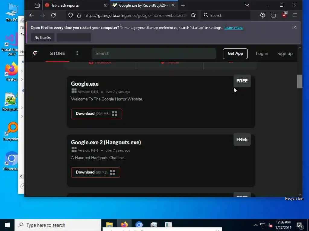Select Notepad++ desktop shortcut
Viewport: 309px width, 231px height.
click(10, 102)
